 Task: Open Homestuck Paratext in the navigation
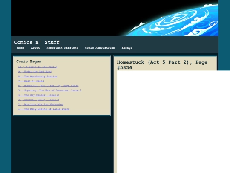tap(62, 48)
